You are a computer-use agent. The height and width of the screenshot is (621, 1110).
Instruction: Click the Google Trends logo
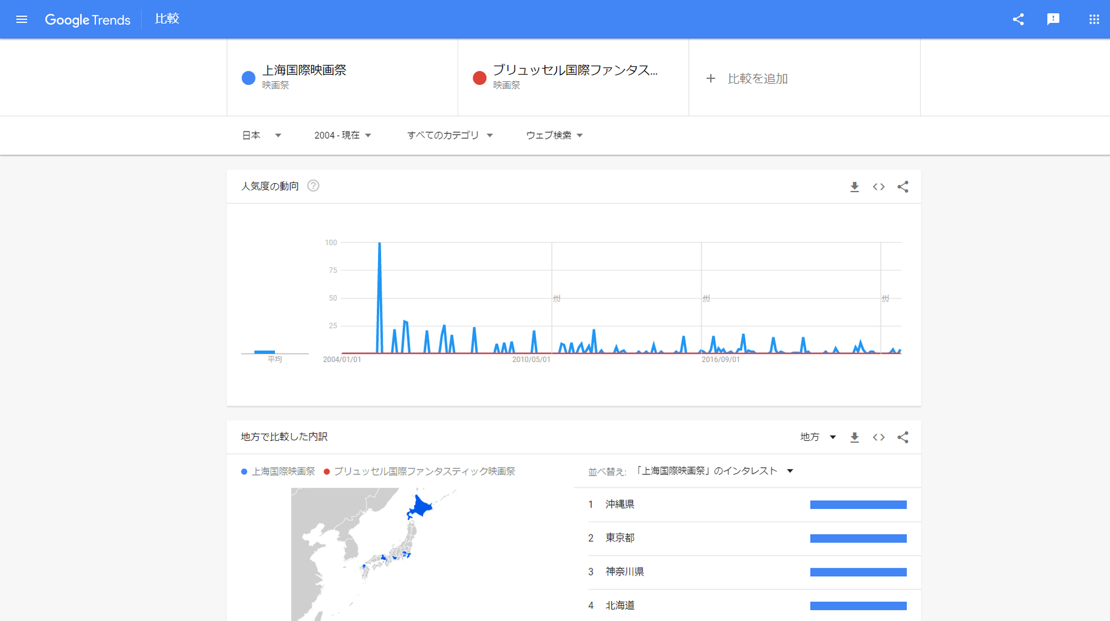87,19
